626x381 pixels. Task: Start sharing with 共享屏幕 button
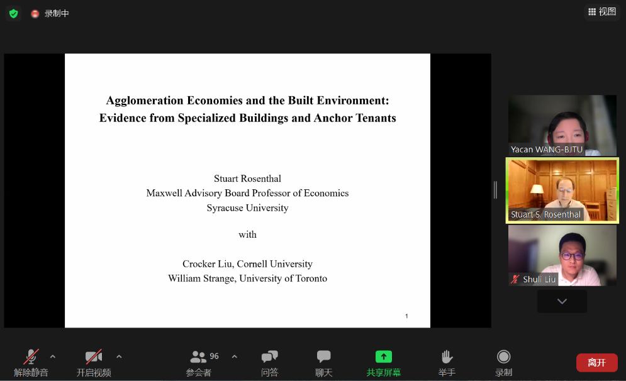point(384,363)
